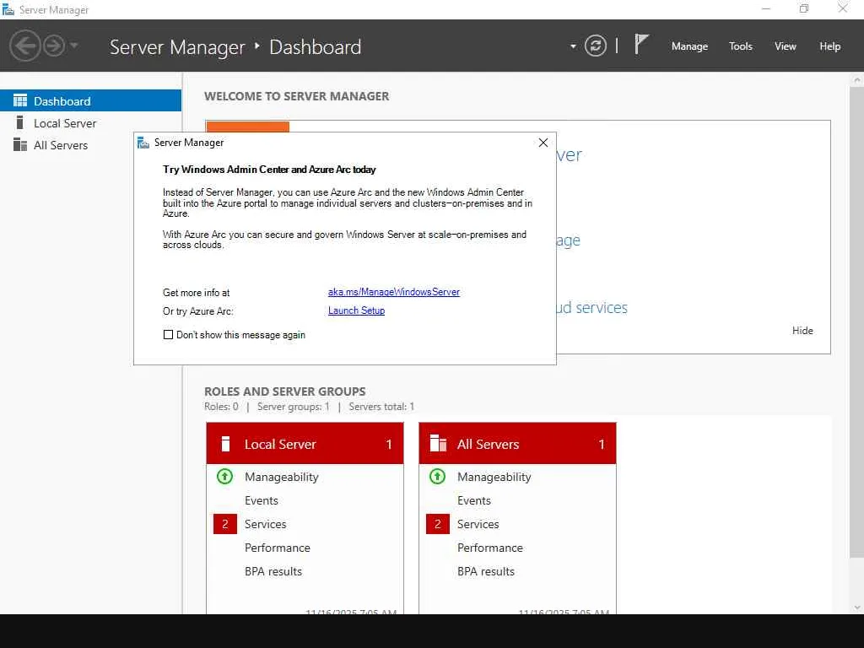This screenshot has height=648, width=864.
Task: Open the Manage menu
Action: [x=689, y=46]
